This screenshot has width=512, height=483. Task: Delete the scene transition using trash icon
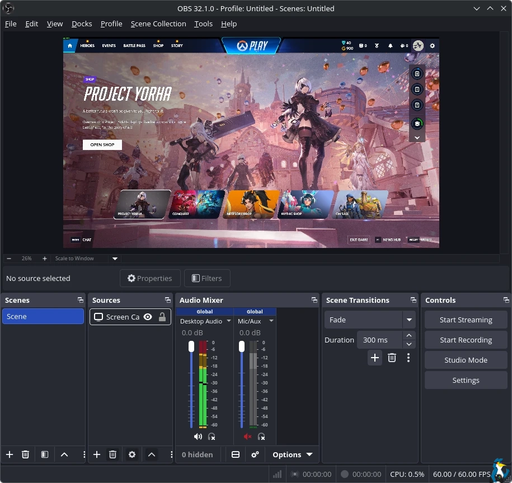pyautogui.click(x=392, y=358)
